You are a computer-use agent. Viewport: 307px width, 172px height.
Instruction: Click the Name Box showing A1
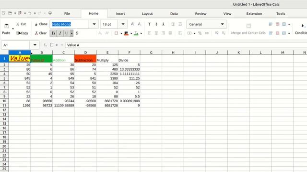tap(15, 45)
